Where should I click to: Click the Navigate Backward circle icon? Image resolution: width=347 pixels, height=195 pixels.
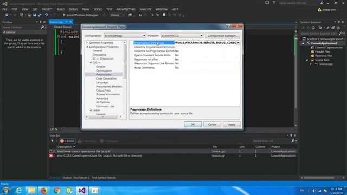pos(7,15)
